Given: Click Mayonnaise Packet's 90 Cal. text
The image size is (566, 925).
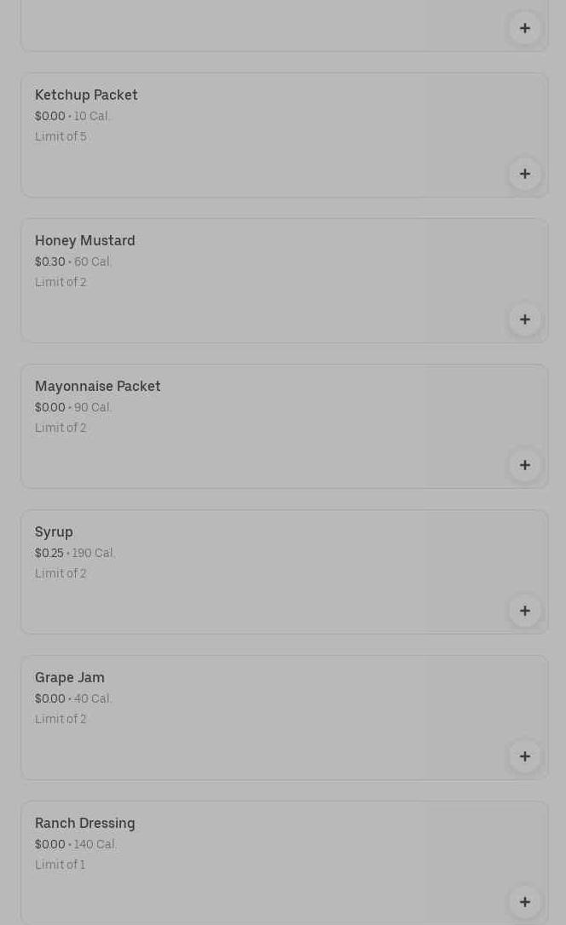Looking at the screenshot, I should [x=93, y=407].
